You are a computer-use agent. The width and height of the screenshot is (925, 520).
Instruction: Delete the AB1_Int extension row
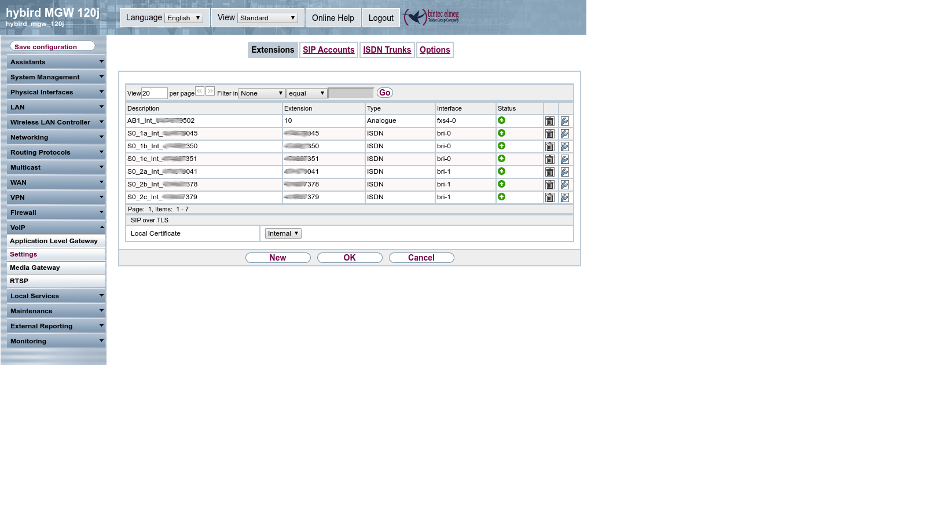550,121
